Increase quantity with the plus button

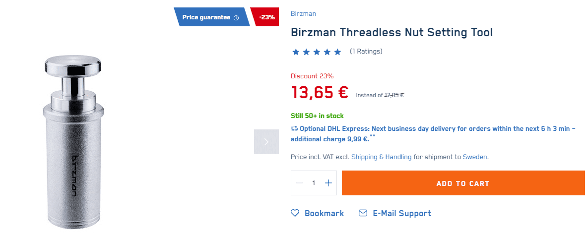328,183
